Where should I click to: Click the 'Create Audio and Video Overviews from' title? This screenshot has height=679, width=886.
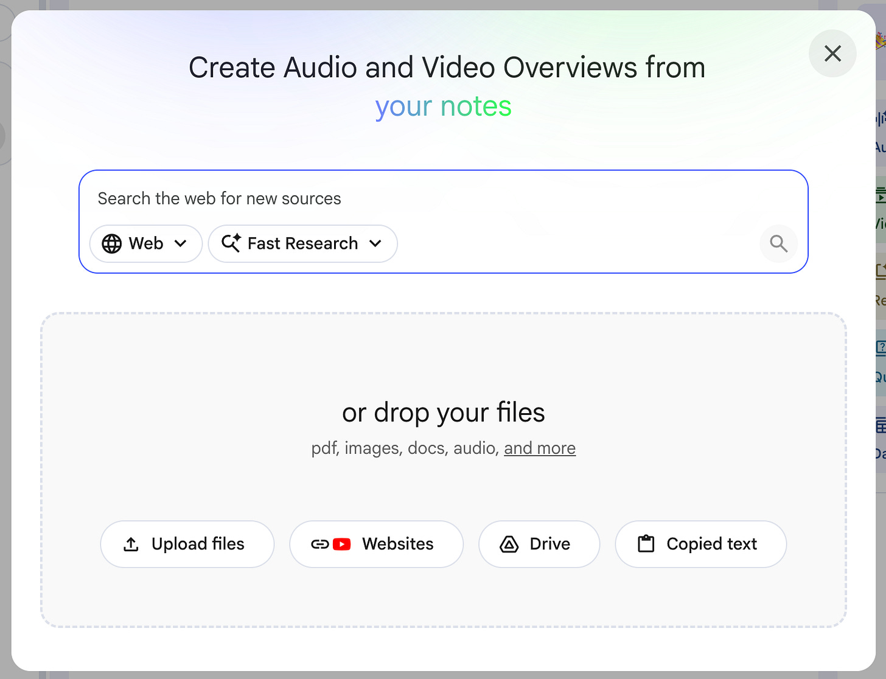click(447, 68)
